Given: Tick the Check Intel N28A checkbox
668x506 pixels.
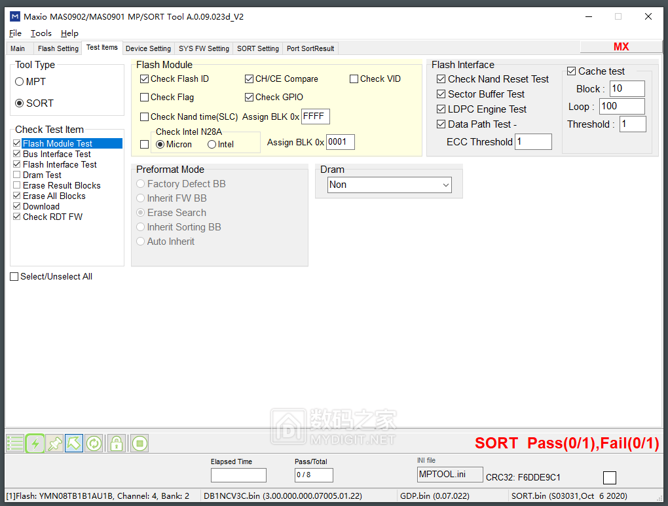Looking at the screenshot, I should (145, 145).
